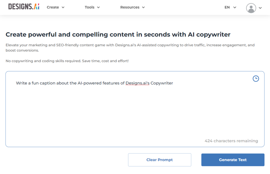Click the Clear Prompt button

point(159,160)
